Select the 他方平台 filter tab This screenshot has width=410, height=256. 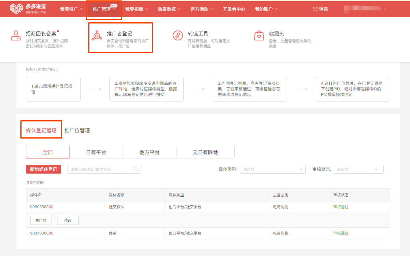coord(149,152)
